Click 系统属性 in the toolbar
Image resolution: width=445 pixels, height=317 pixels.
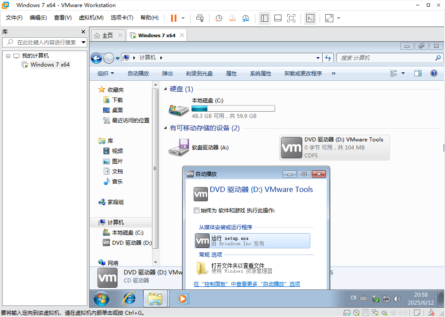click(261, 74)
